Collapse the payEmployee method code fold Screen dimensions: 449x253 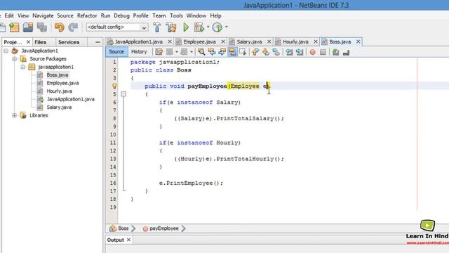[x=123, y=93]
